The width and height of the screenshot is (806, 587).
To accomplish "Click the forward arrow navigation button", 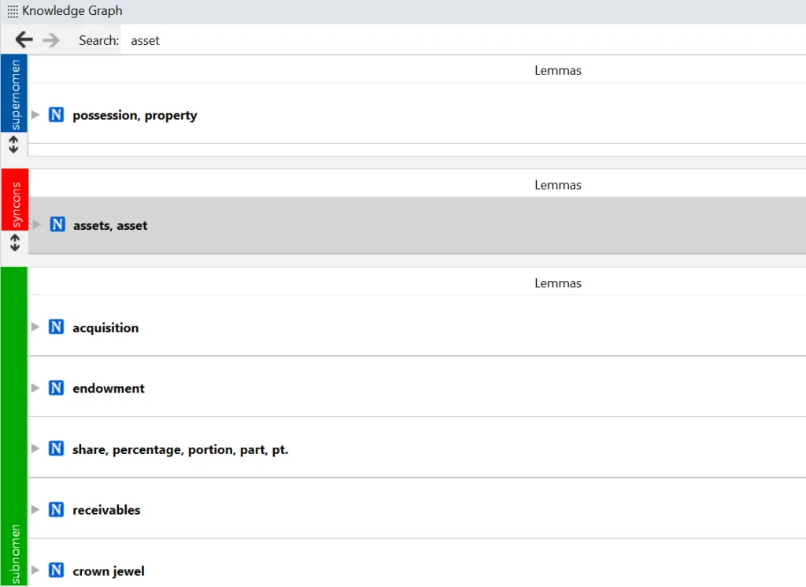I will [x=51, y=40].
